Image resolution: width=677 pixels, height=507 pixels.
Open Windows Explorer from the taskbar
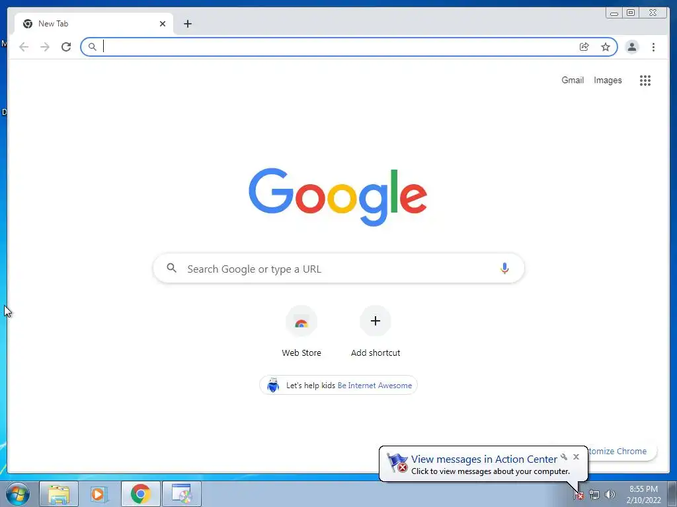[59, 494]
